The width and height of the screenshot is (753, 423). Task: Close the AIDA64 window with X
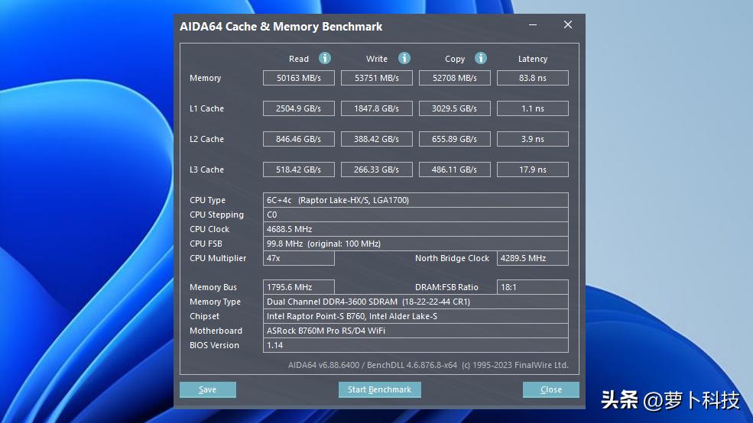pyautogui.click(x=568, y=24)
